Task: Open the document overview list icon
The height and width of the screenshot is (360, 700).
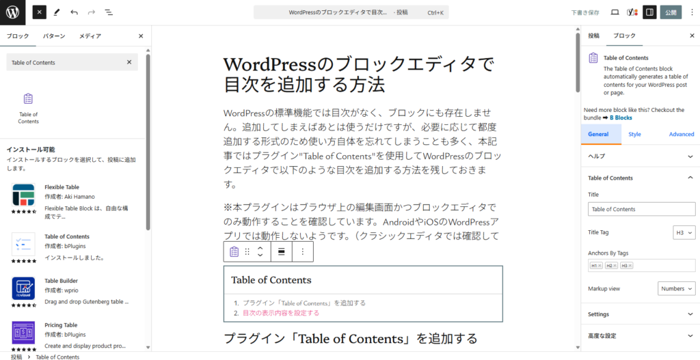Action: [x=109, y=12]
